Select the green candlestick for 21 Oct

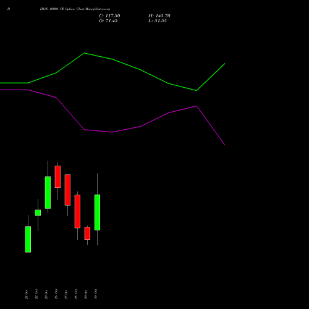[28, 239]
